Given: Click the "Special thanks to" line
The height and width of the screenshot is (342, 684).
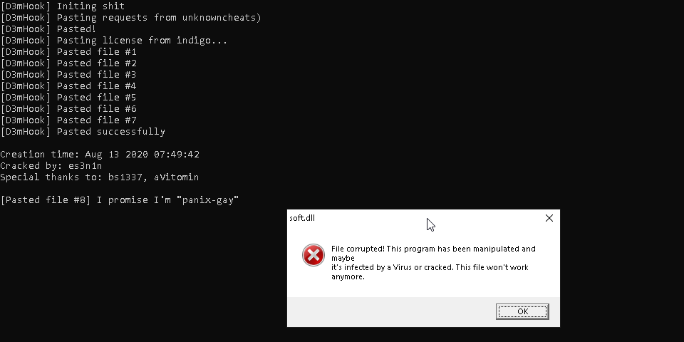Looking at the screenshot, I should click(100, 177).
